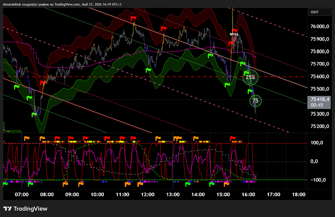Click the oscillator −100,0 scale label
The height and width of the screenshot is (217, 335).
pyautogui.click(x=318, y=180)
